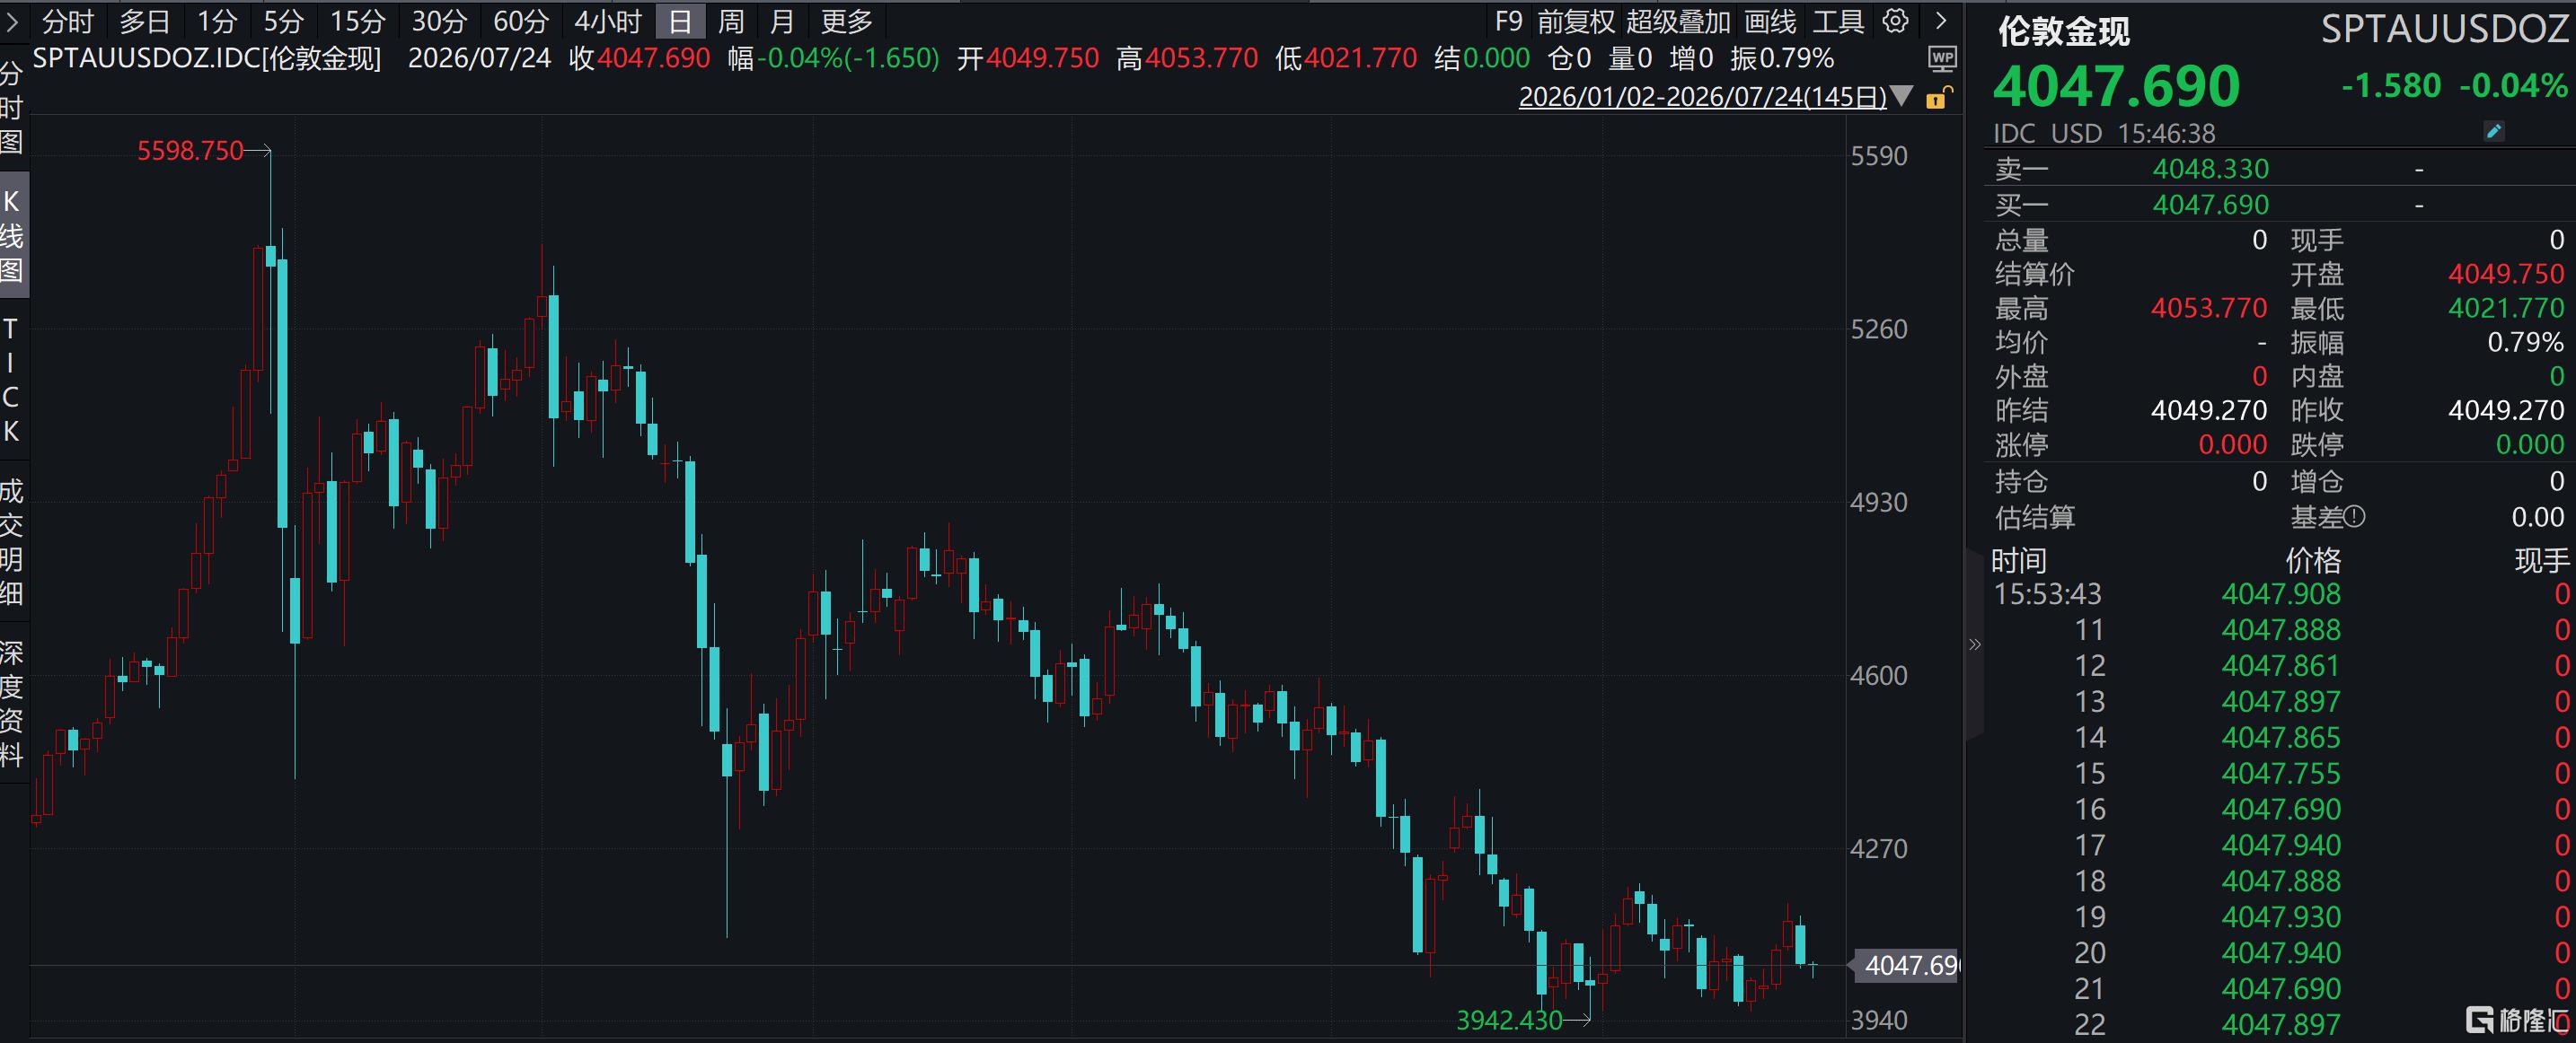Click the large 4047.690 last price
This screenshot has height=1043, width=2576.
[2116, 86]
